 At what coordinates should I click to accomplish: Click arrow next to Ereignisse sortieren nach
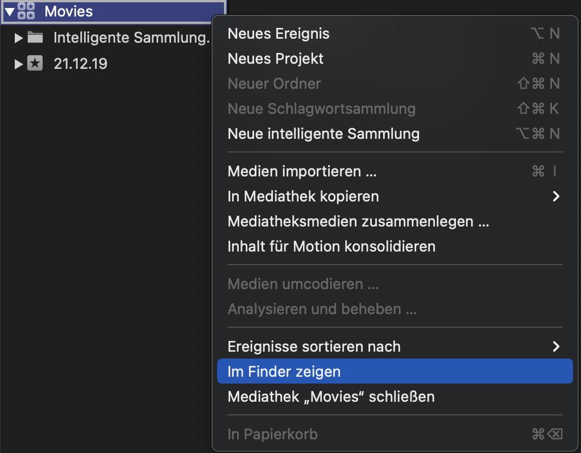pos(556,347)
